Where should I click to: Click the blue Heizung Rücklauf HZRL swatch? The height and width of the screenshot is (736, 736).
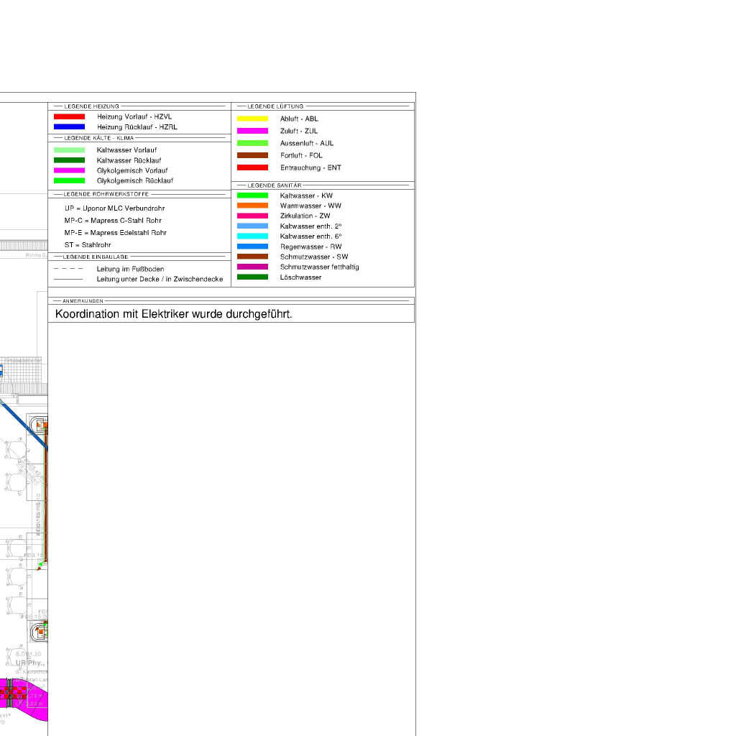[x=69, y=127]
